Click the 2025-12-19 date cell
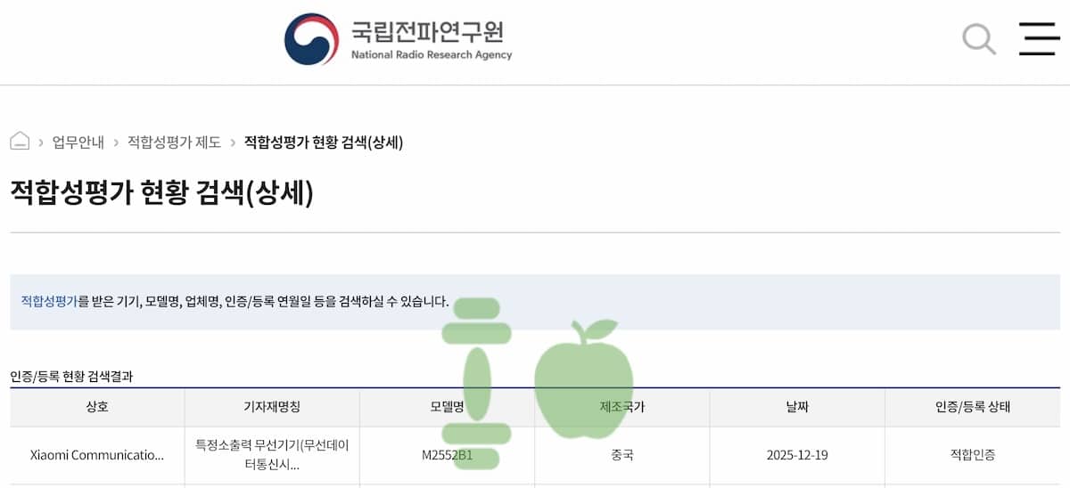The height and width of the screenshot is (488, 1070). (797, 455)
